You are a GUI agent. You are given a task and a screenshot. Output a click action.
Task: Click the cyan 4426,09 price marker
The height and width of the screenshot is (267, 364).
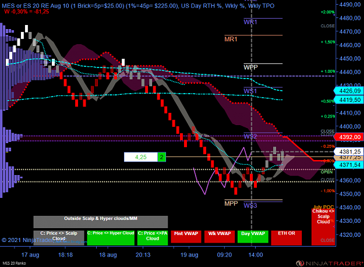tap(349, 91)
